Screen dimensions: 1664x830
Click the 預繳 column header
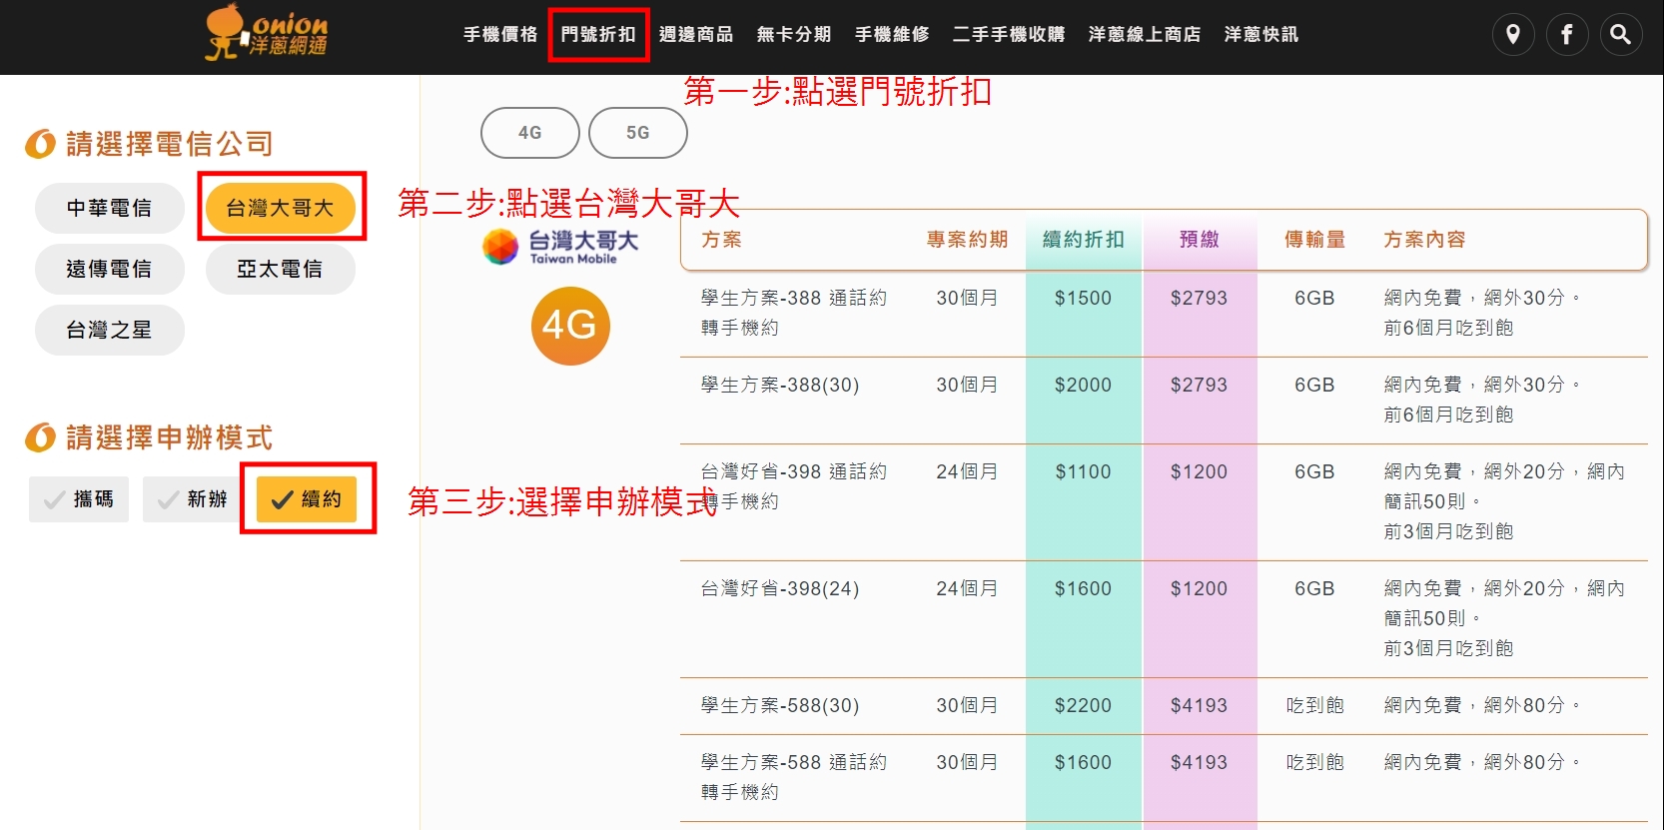(x=1200, y=240)
